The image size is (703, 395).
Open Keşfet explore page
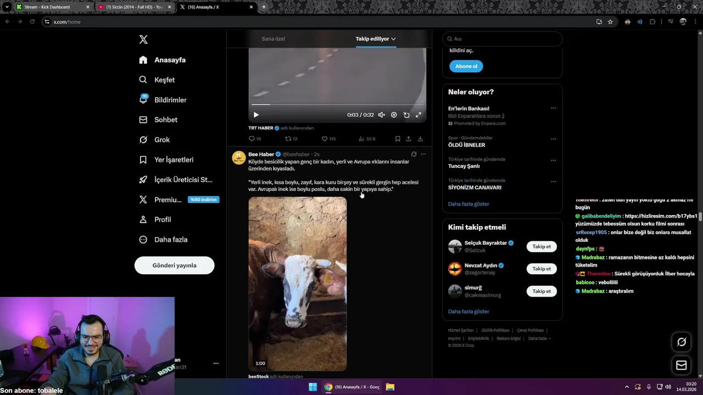[x=157, y=80]
